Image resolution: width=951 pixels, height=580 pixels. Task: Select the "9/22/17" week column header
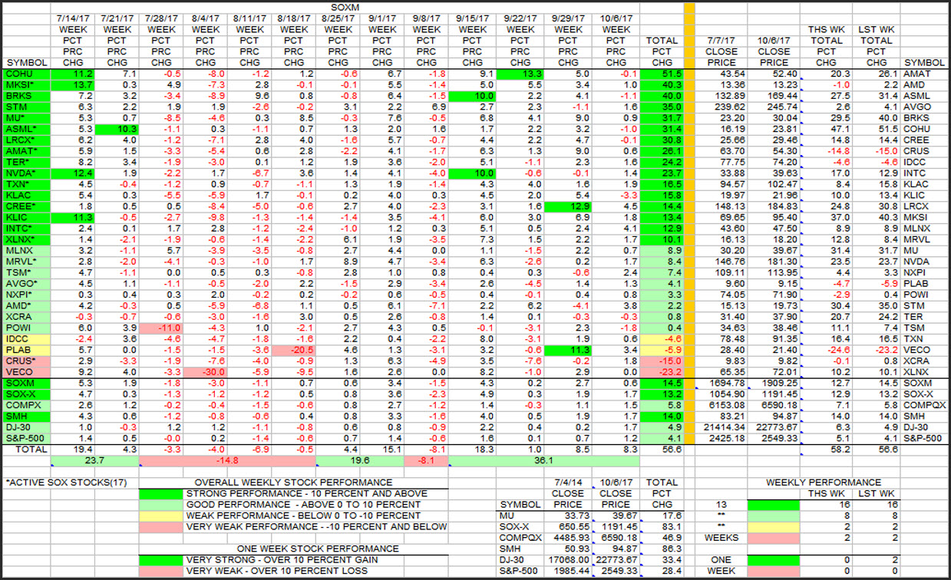point(520,18)
